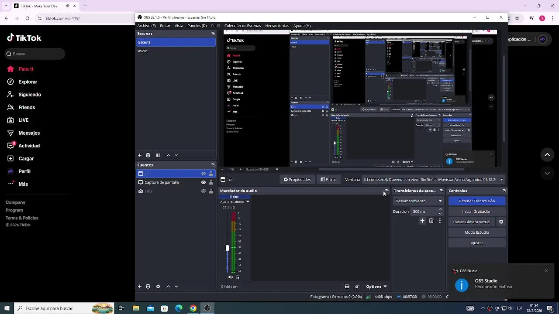Open the Editar menu
The width and height of the screenshot is (559, 314).
click(165, 26)
